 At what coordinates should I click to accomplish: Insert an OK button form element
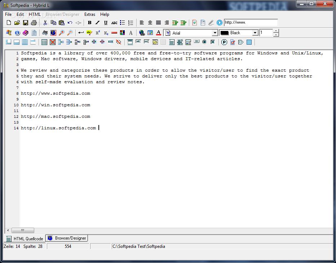coord(196,41)
